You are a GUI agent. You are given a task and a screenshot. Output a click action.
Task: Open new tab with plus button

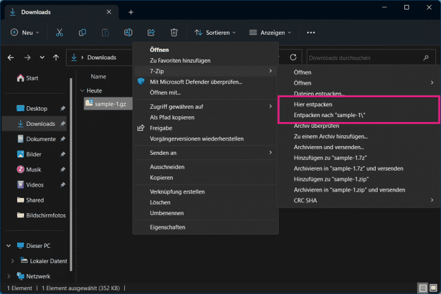coord(131,12)
